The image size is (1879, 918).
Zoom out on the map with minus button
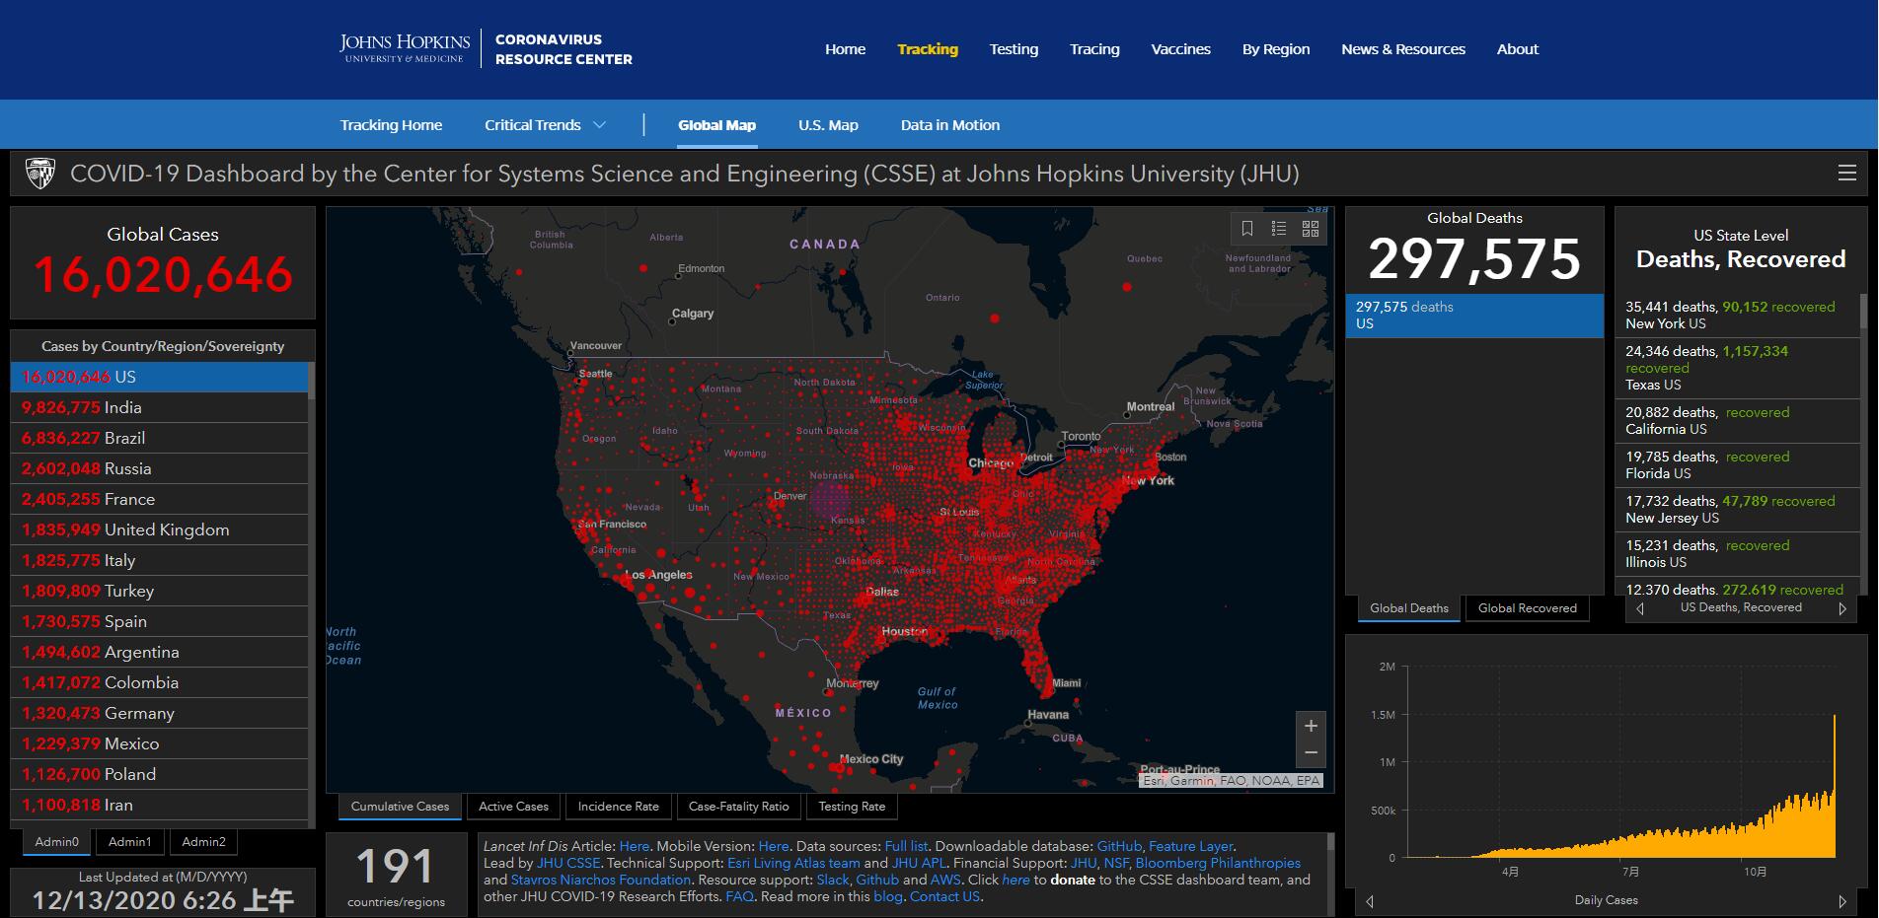tap(1311, 753)
